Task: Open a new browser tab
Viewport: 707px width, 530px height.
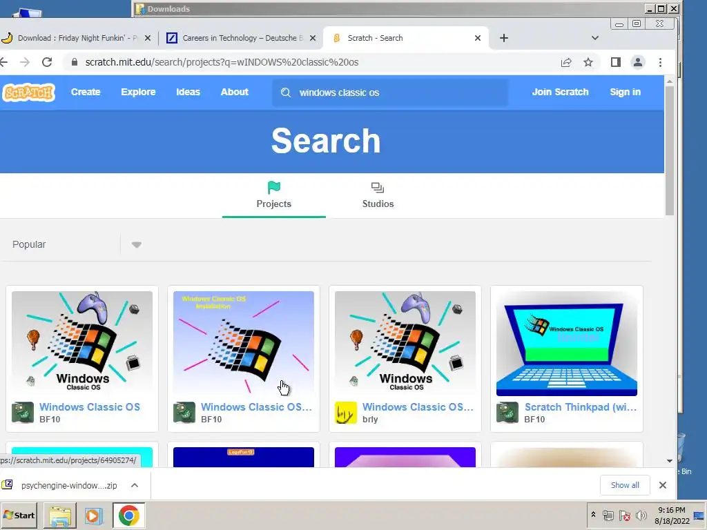Action: pyautogui.click(x=504, y=39)
